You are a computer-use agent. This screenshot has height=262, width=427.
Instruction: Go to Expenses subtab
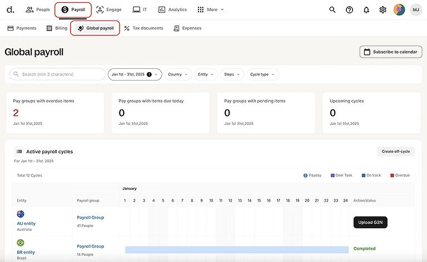pos(187,28)
